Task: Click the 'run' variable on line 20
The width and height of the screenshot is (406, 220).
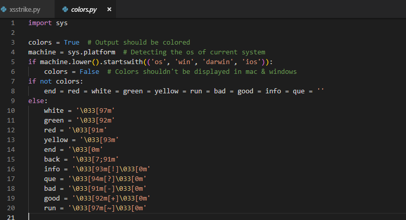Action: click(50, 208)
